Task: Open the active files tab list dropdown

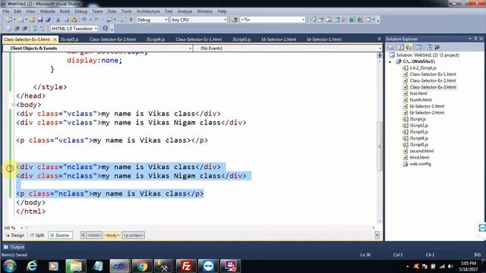Action: [379, 39]
